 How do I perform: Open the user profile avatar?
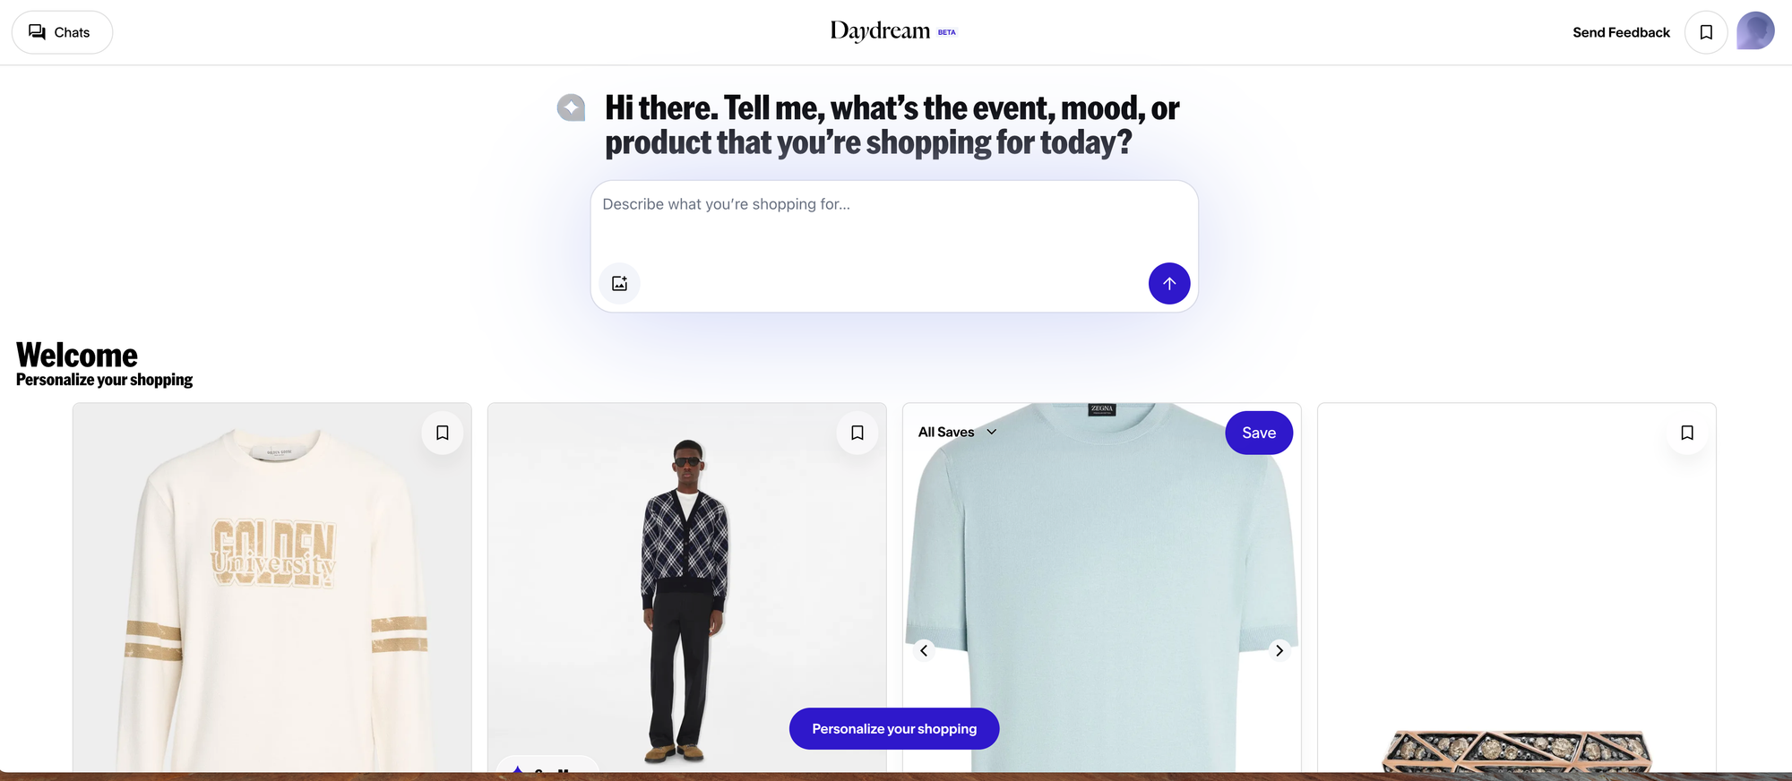pos(1755,31)
